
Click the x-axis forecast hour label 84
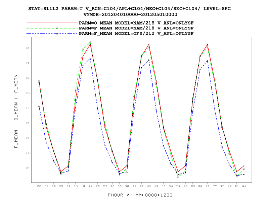[244, 186]
